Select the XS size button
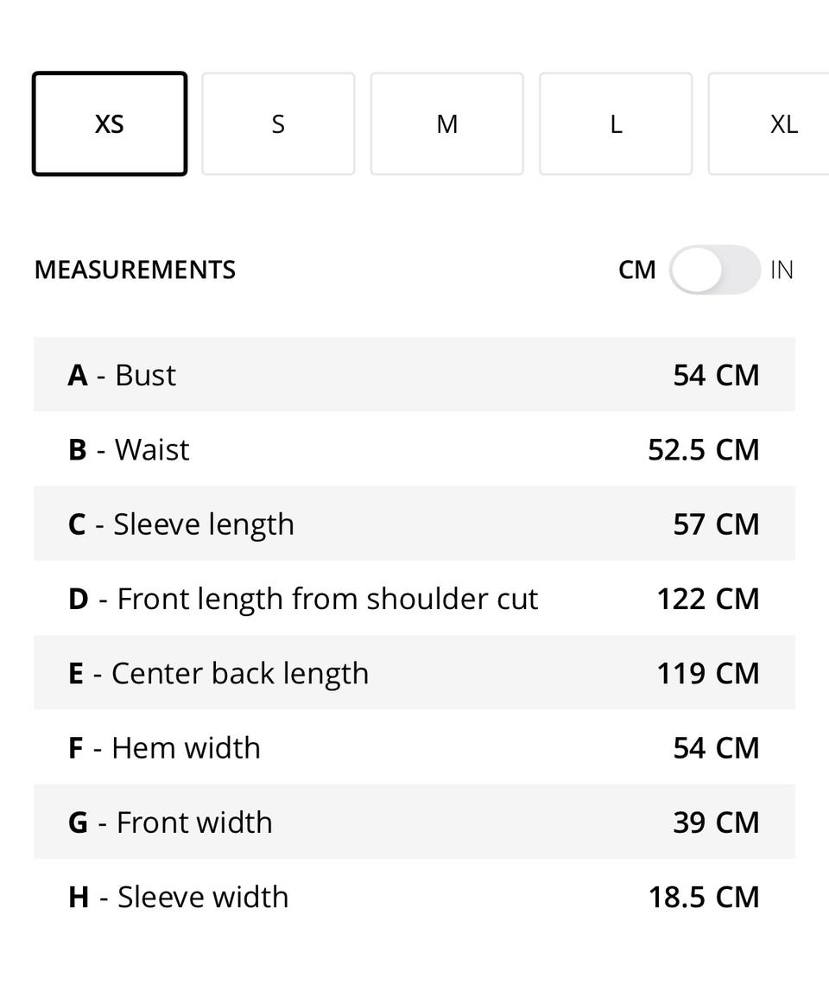829x984 pixels. click(110, 124)
